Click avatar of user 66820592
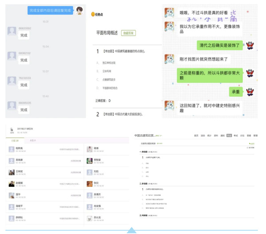Screen dimensions: 266x234 12,31
